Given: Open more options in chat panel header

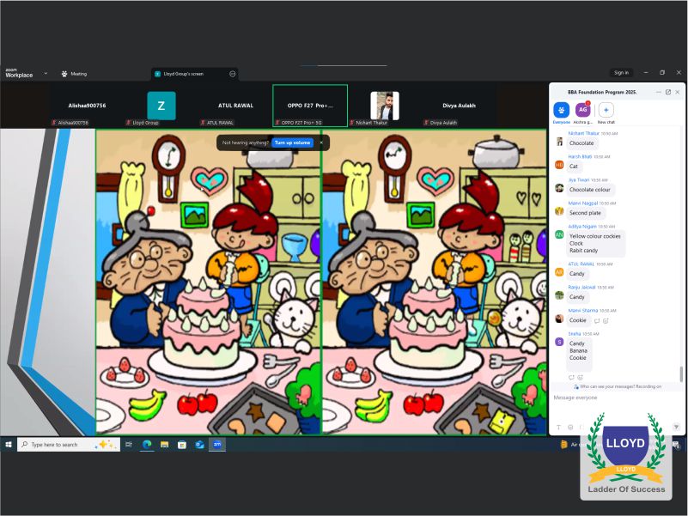Looking at the screenshot, I should [659, 92].
